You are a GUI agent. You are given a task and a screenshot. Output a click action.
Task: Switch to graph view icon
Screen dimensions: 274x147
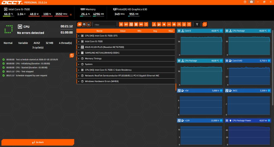click(89, 24)
